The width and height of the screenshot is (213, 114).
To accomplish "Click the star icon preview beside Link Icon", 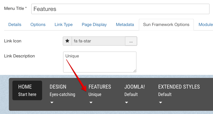I will pos(67,41).
